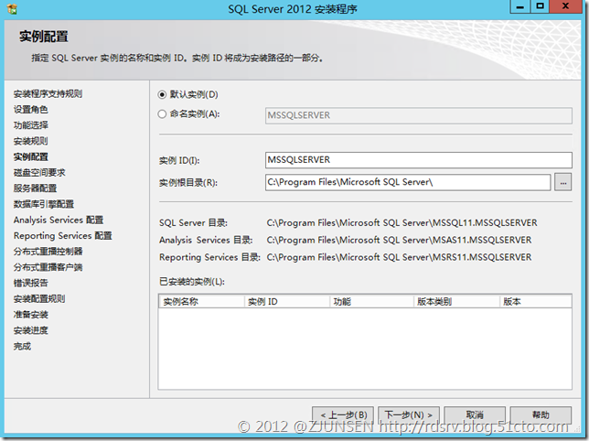
Task: Select the 默认实例(D) radio button
Action: [162, 94]
